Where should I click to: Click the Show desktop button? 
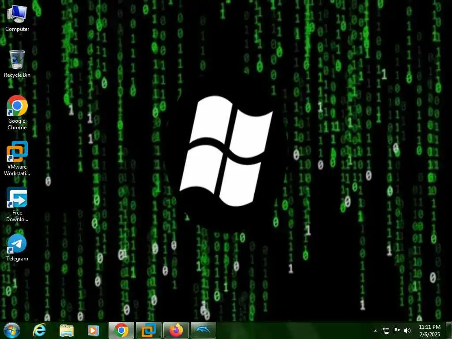[449, 331]
